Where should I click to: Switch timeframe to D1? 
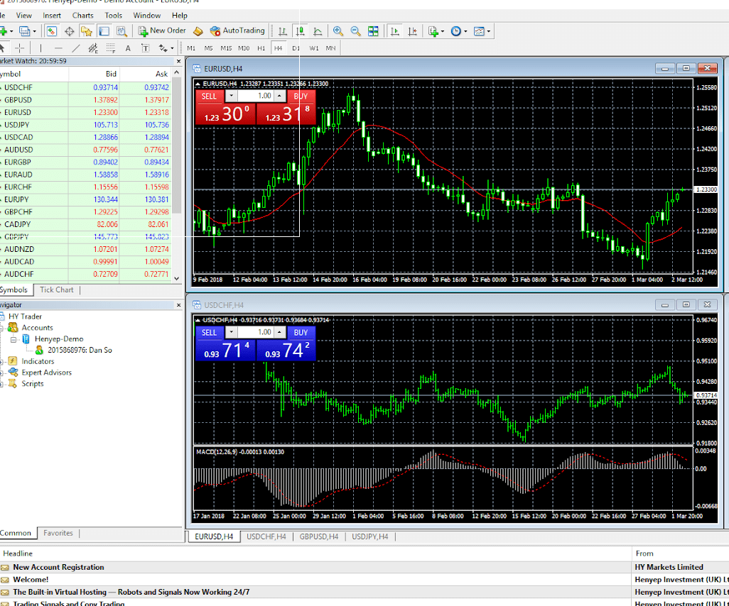coord(296,48)
